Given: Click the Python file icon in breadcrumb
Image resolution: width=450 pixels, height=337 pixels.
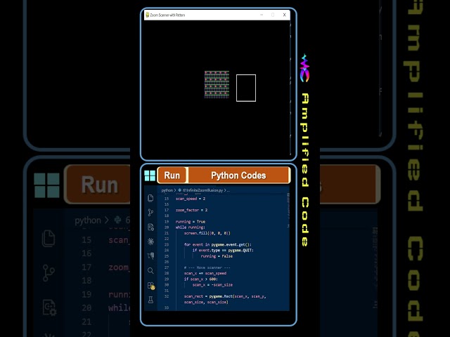Looking at the screenshot, I should pyautogui.click(x=180, y=190).
